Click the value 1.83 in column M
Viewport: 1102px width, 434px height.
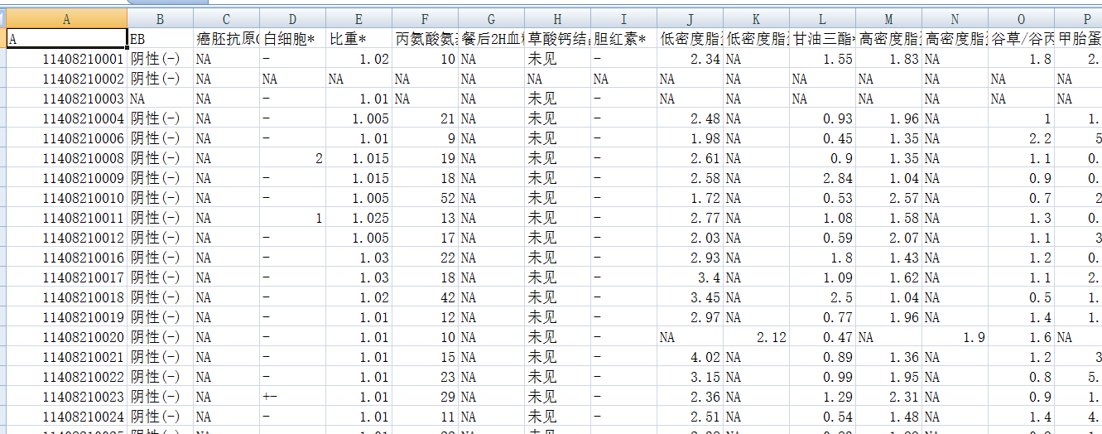(888, 59)
